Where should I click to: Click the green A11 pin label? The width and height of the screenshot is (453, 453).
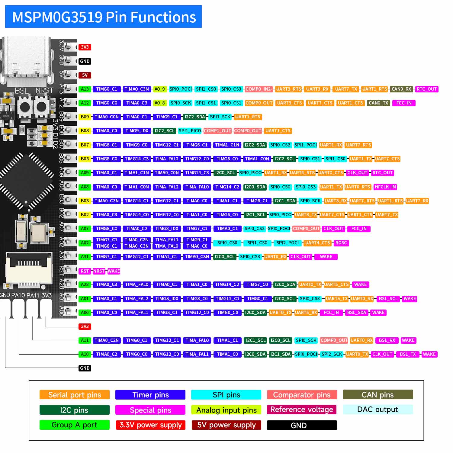(x=85, y=340)
